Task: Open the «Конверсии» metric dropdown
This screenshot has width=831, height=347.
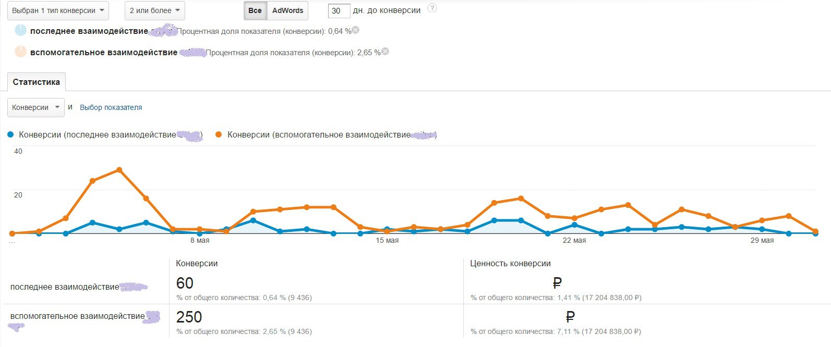Action: coord(35,107)
